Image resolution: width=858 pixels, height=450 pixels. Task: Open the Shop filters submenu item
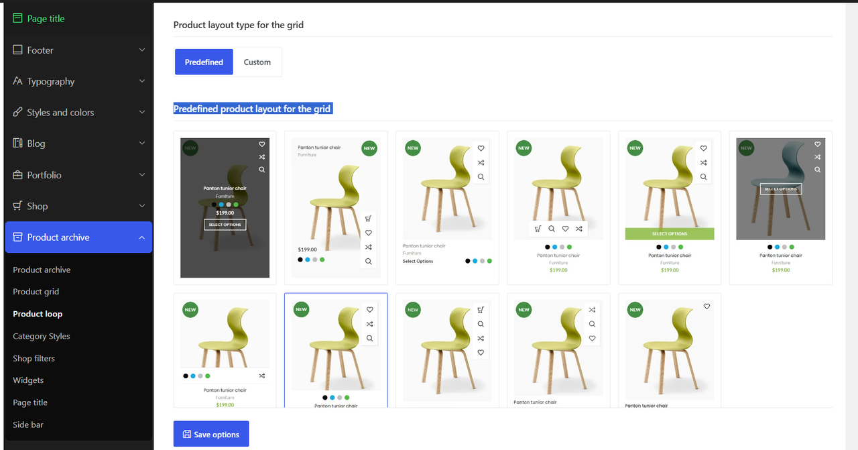34,358
